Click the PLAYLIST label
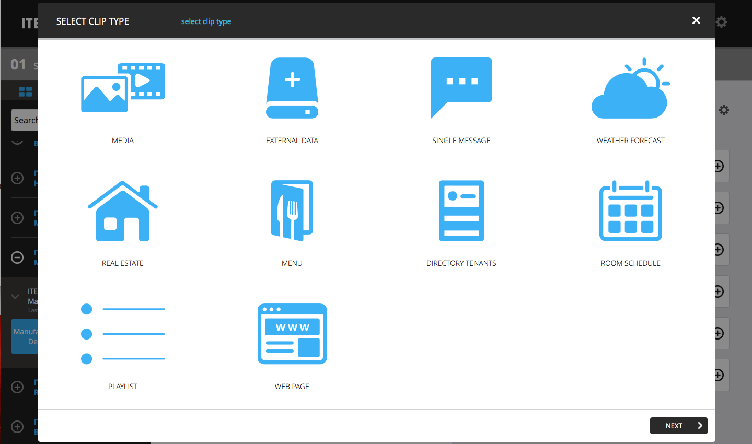This screenshot has width=752, height=444. coord(123,387)
